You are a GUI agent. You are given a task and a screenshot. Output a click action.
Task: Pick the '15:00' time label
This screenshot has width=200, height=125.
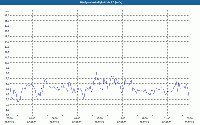(122, 118)
